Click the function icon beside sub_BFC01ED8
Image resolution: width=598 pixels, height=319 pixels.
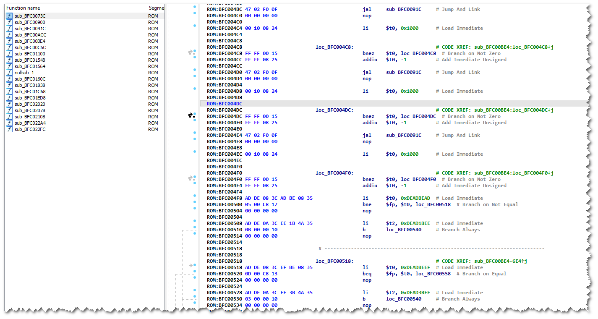[9, 98]
